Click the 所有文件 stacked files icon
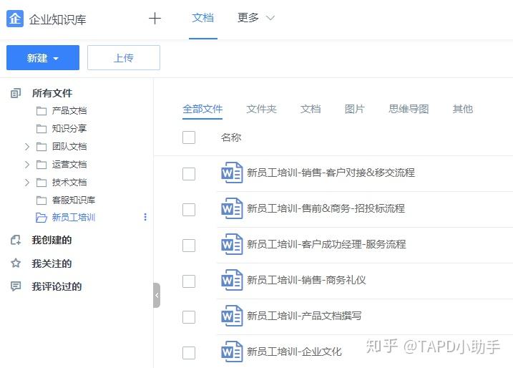Viewport: 513px width, 368px height. coord(16,93)
